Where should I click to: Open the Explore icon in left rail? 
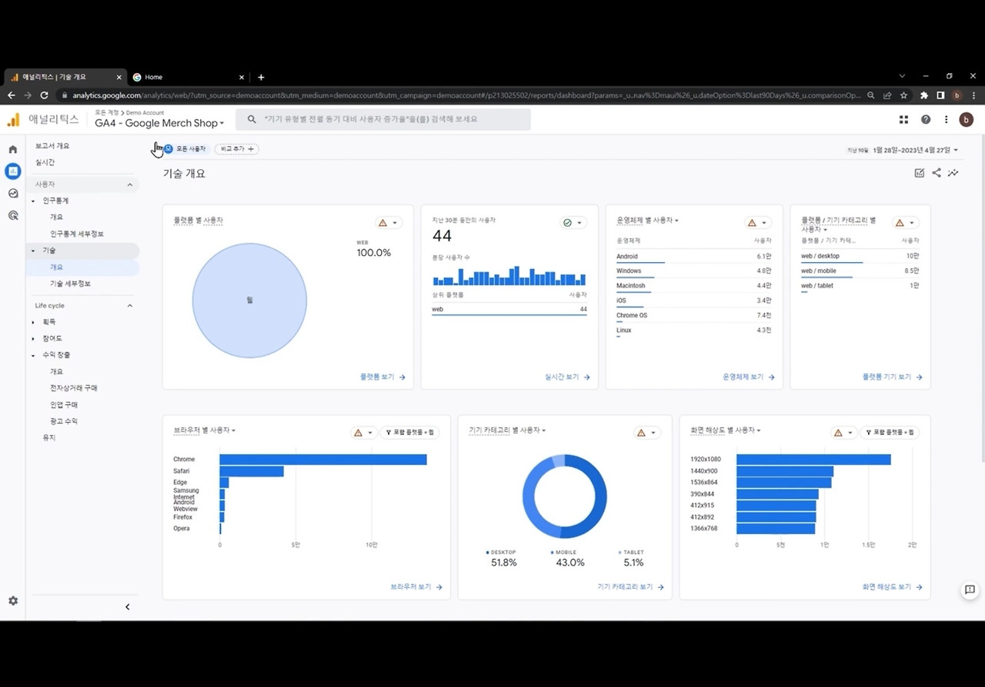tap(12, 194)
